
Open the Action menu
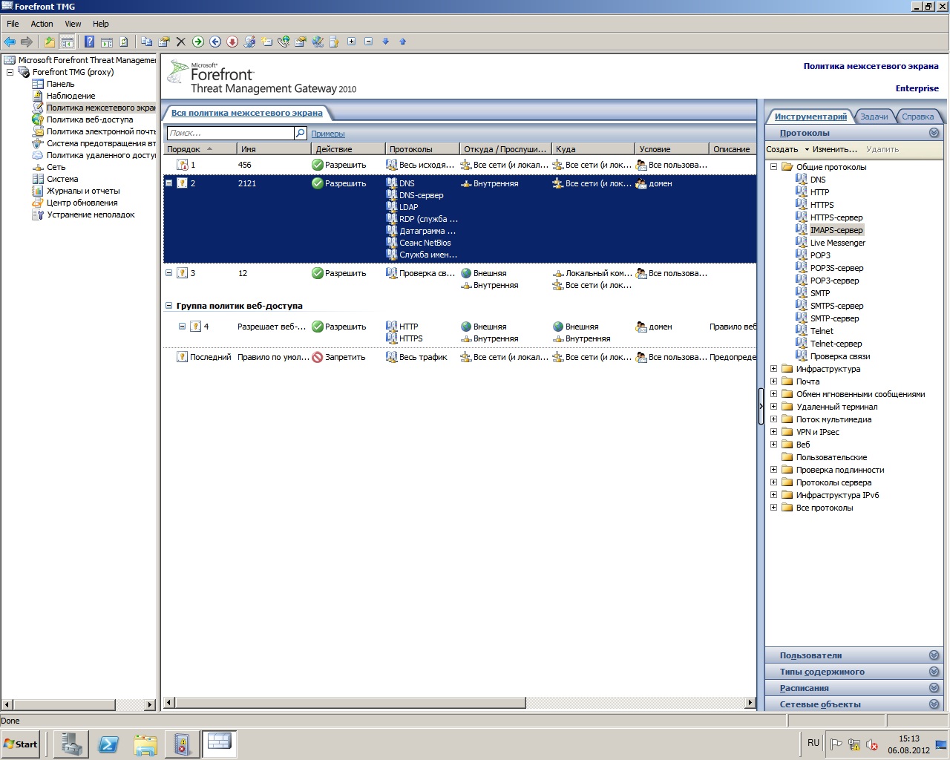coord(42,24)
